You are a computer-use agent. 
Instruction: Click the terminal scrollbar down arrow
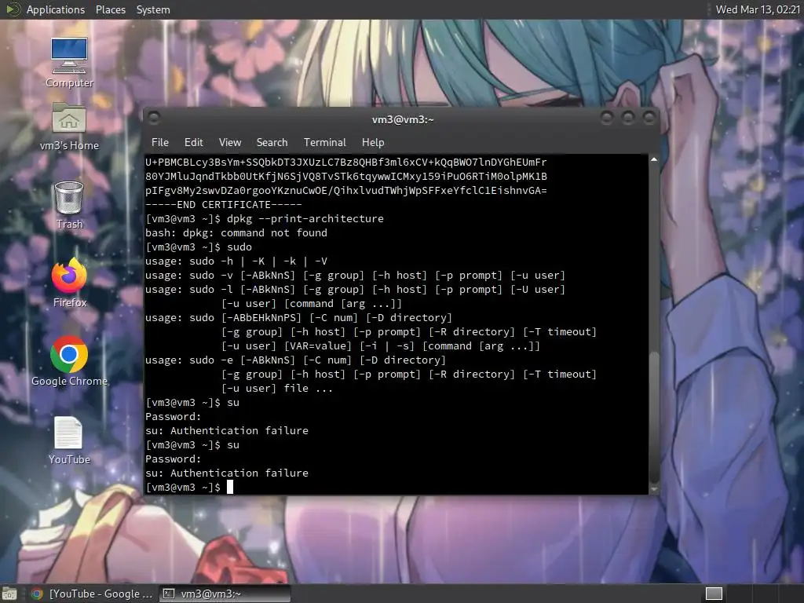[x=654, y=489]
